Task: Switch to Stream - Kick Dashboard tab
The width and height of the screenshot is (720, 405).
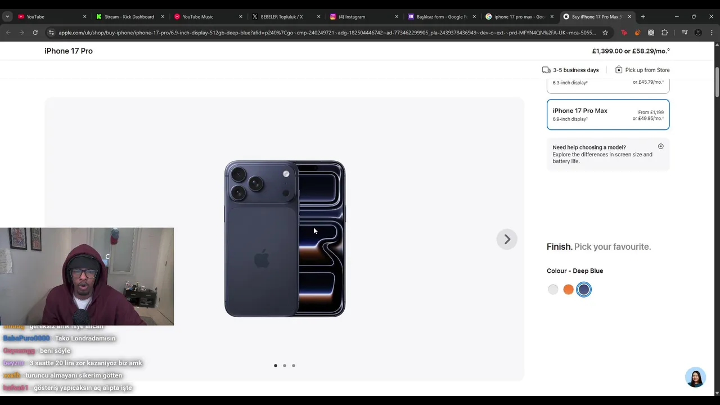Action: click(130, 17)
